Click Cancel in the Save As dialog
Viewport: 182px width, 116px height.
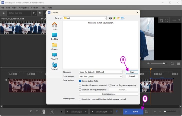(132, 76)
